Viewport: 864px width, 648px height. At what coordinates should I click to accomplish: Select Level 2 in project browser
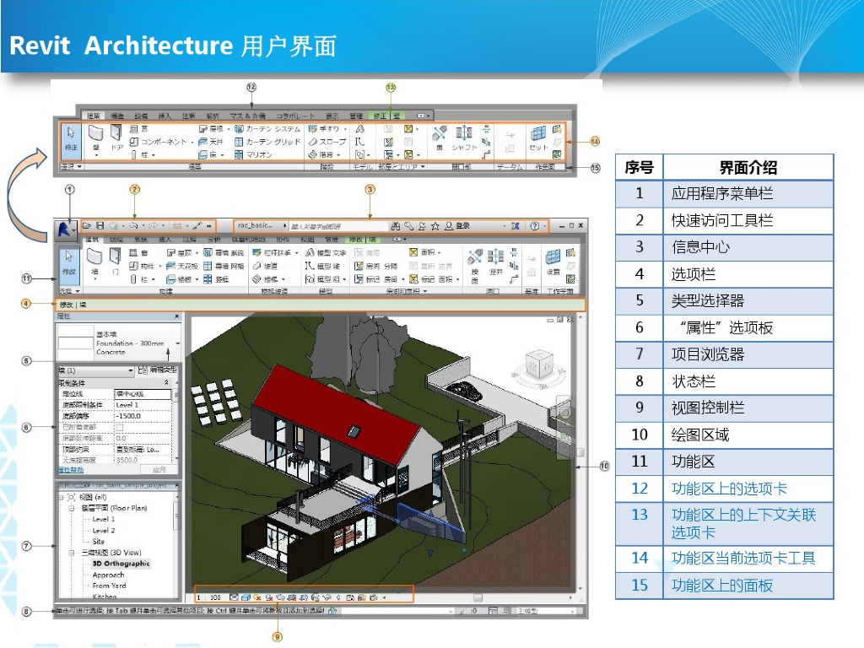click(x=104, y=531)
